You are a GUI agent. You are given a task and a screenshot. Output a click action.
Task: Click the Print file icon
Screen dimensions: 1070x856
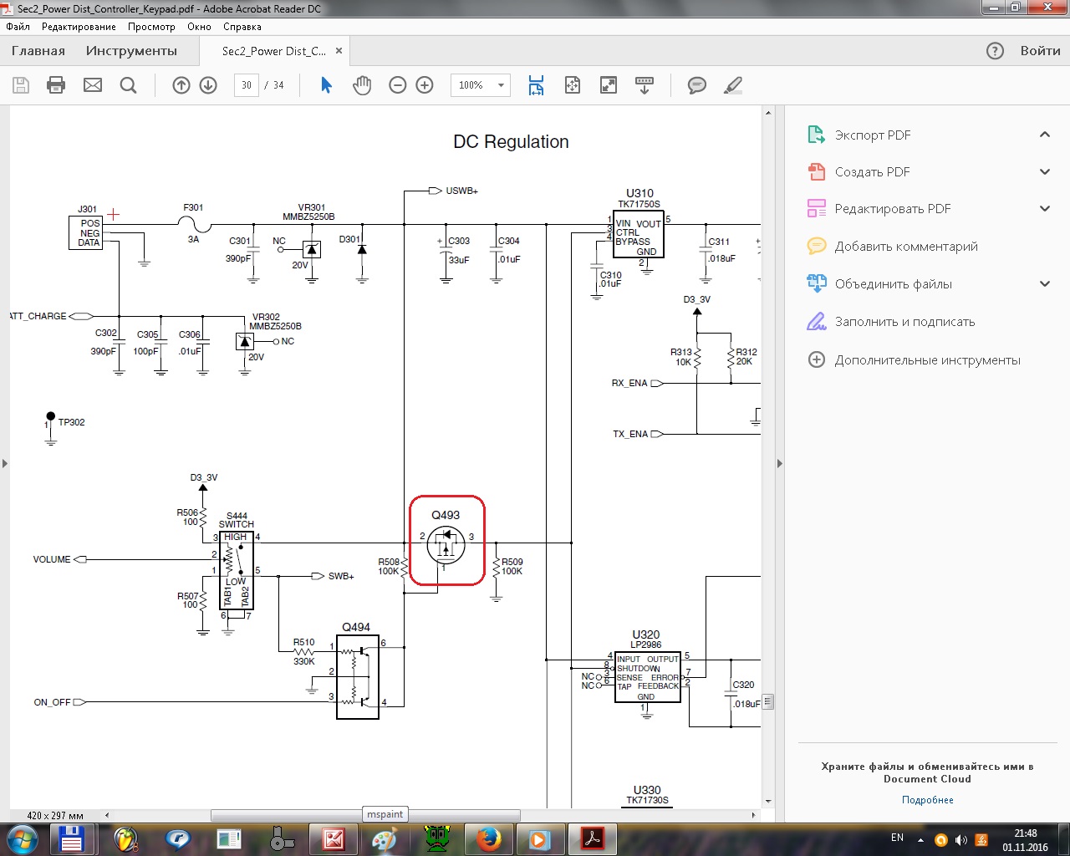click(x=56, y=85)
